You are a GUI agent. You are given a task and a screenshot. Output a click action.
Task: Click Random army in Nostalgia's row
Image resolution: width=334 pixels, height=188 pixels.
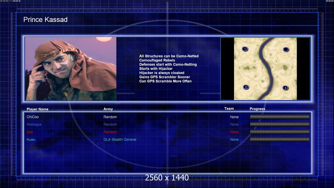tap(110, 124)
